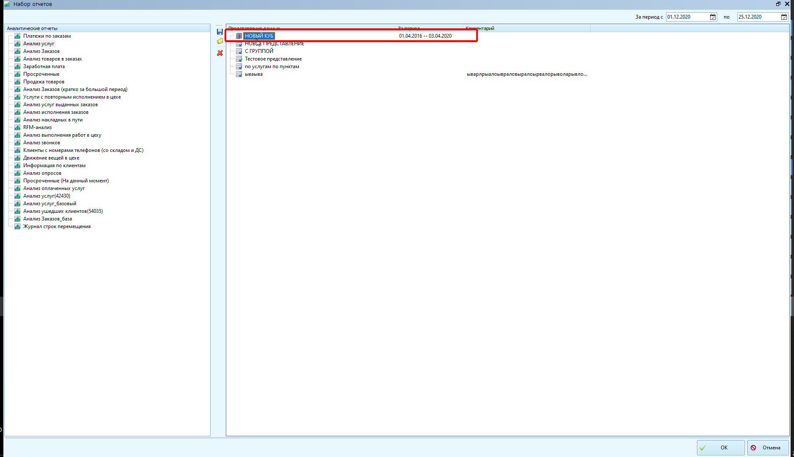Screen dimensions: 794x457
Task: Select the Анализ услуг report
Action: pyautogui.click(x=39, y=44)
